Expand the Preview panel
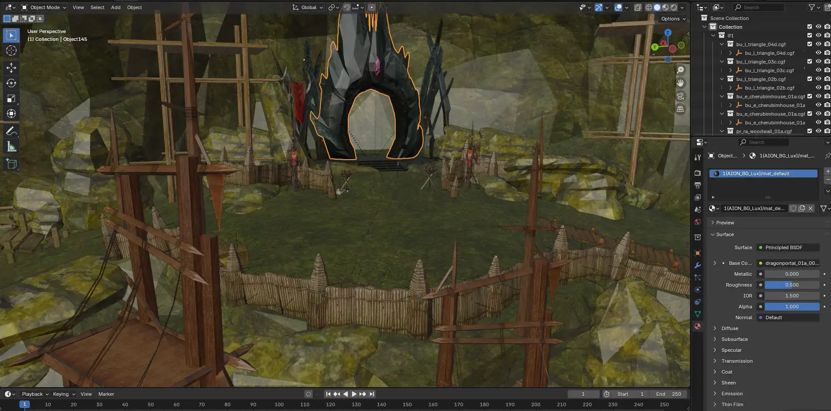Viewport: 831px width, 411px height. [725, 223]
